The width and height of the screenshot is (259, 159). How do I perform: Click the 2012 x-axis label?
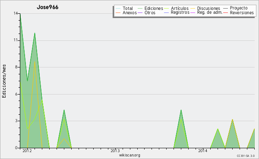[x=27, y=151]
